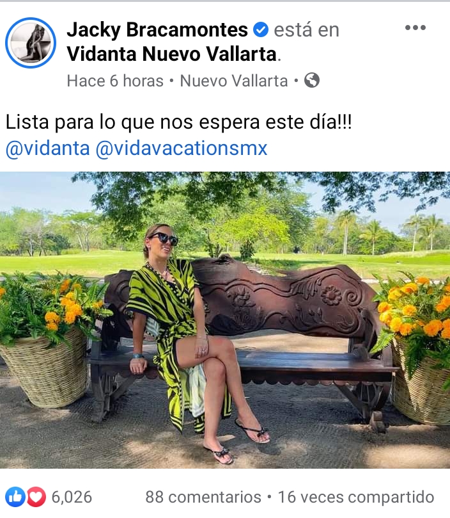
Task: Open Jacky Bracamontes profile name
Action: point(157,29)
